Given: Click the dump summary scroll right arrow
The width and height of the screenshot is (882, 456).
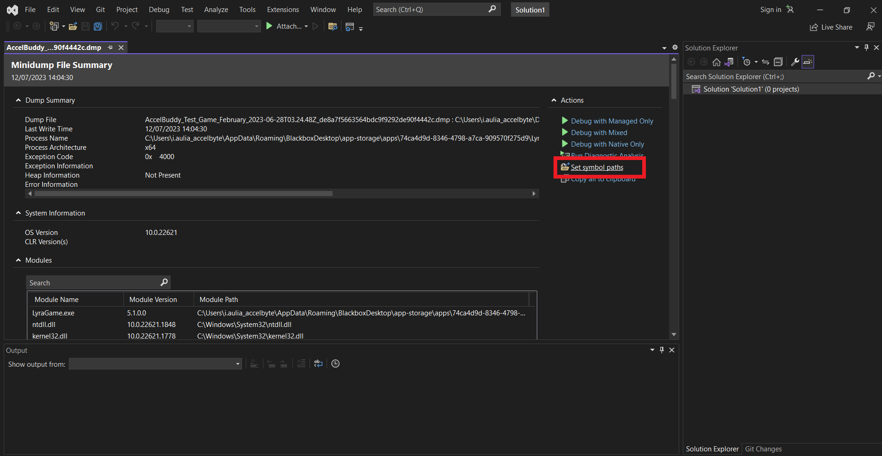Looking at the screenshot, I should click(x=534, y=194).
